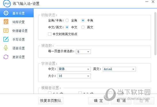Open the English font Arial dropdown
Image resolution: width=157 pixels, height=107 pixels.
pyautogui.click(x=119, y=69)
